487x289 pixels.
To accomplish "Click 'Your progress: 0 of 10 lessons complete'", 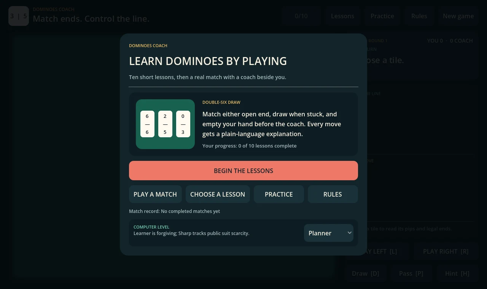I will point(249,146).
